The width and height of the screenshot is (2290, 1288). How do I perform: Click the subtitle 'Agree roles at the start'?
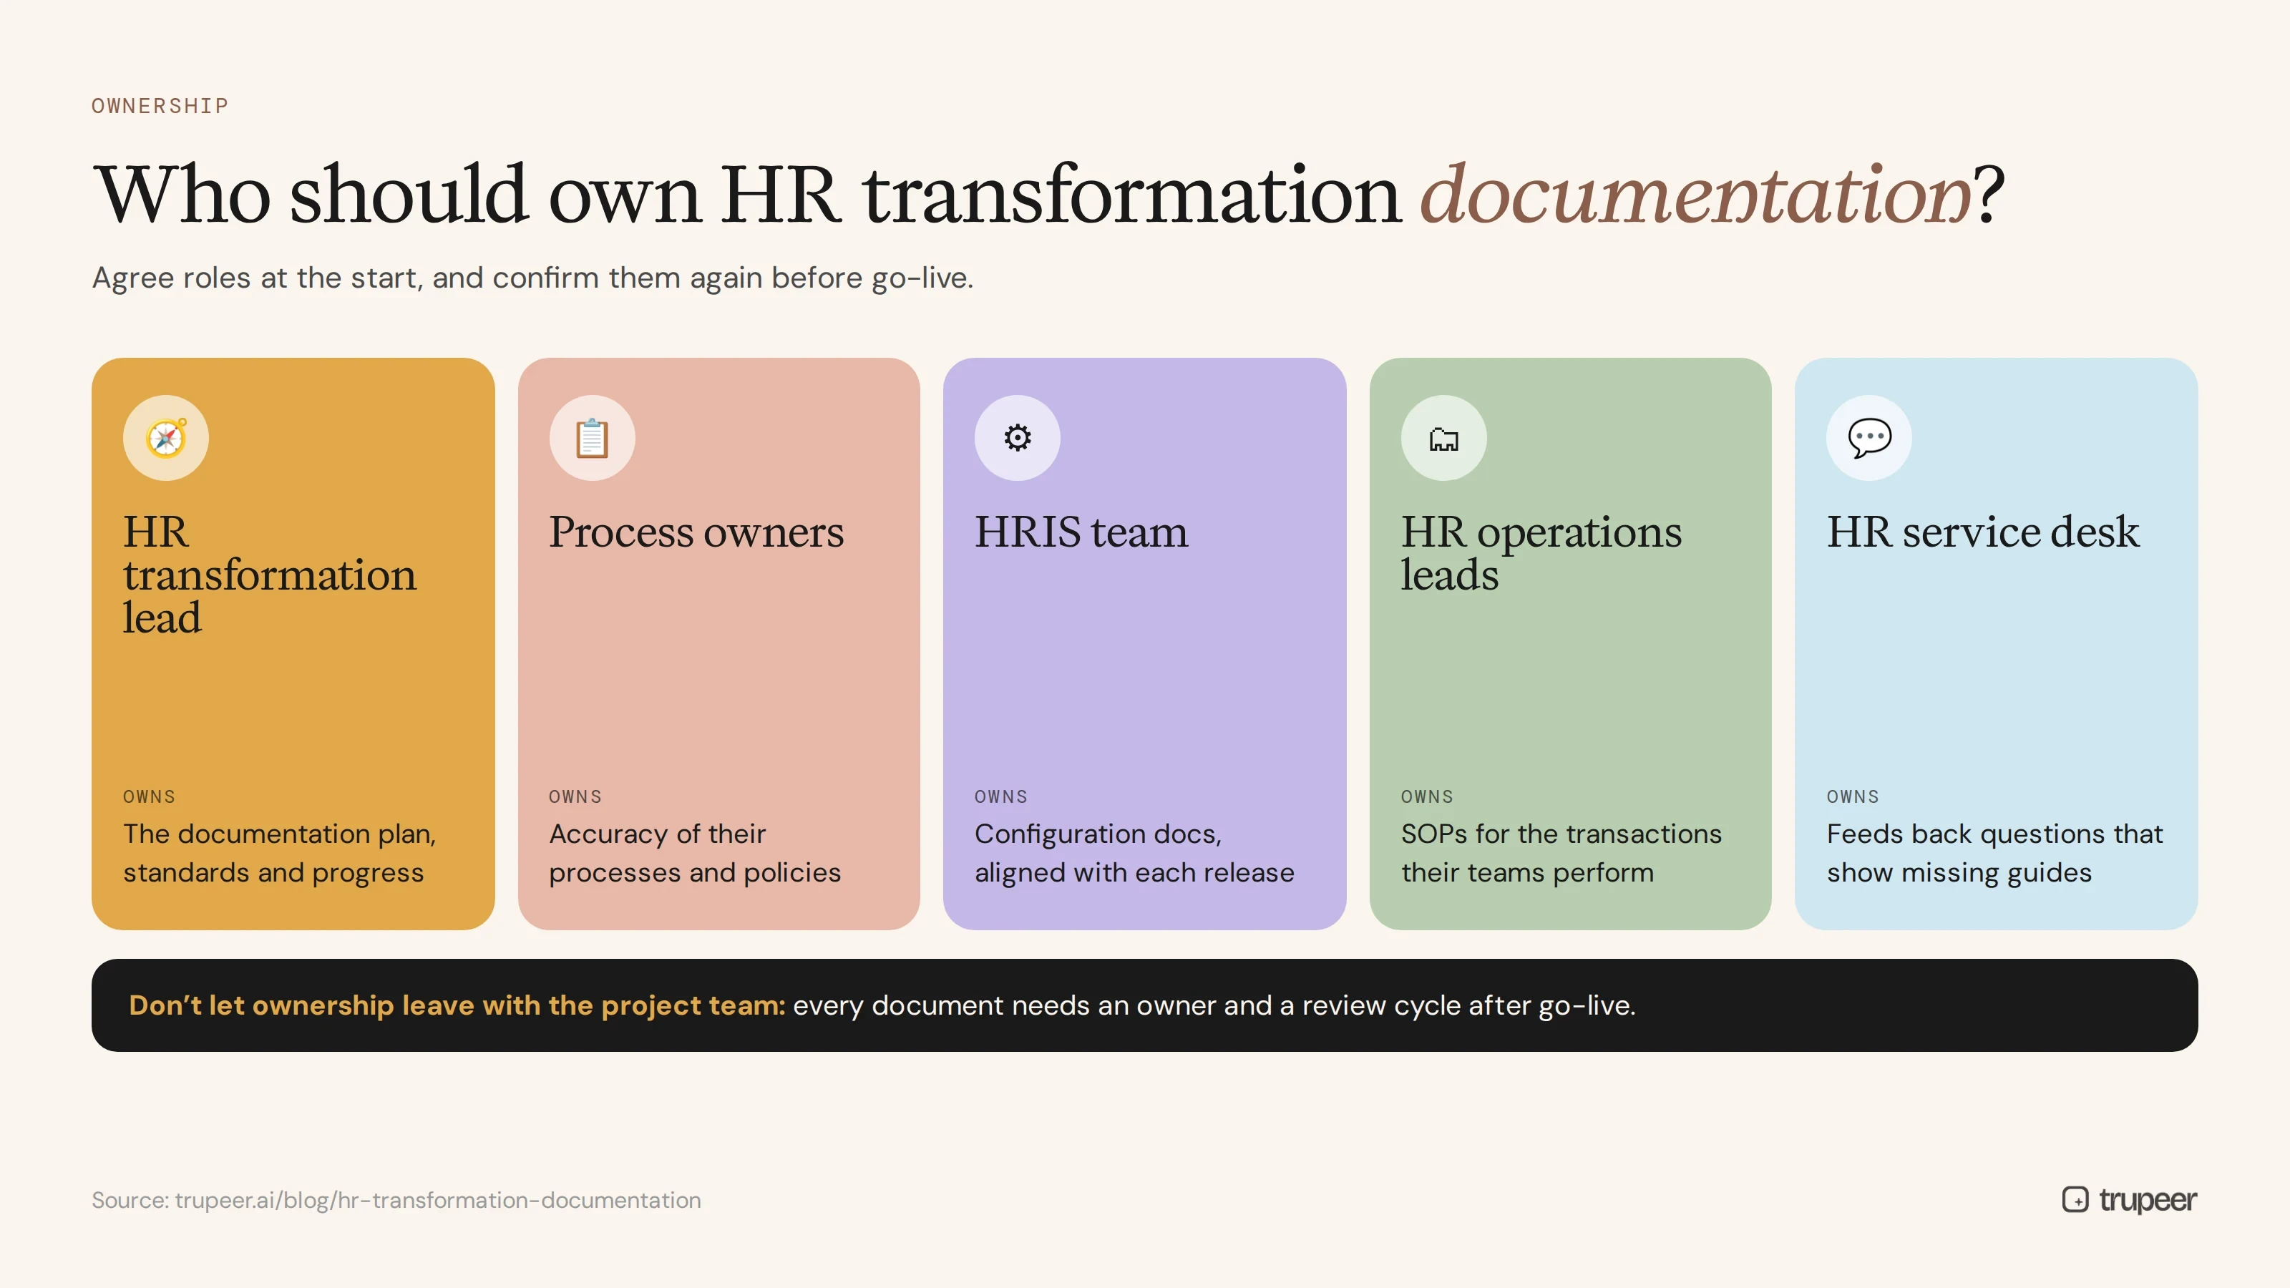[532, 278]
